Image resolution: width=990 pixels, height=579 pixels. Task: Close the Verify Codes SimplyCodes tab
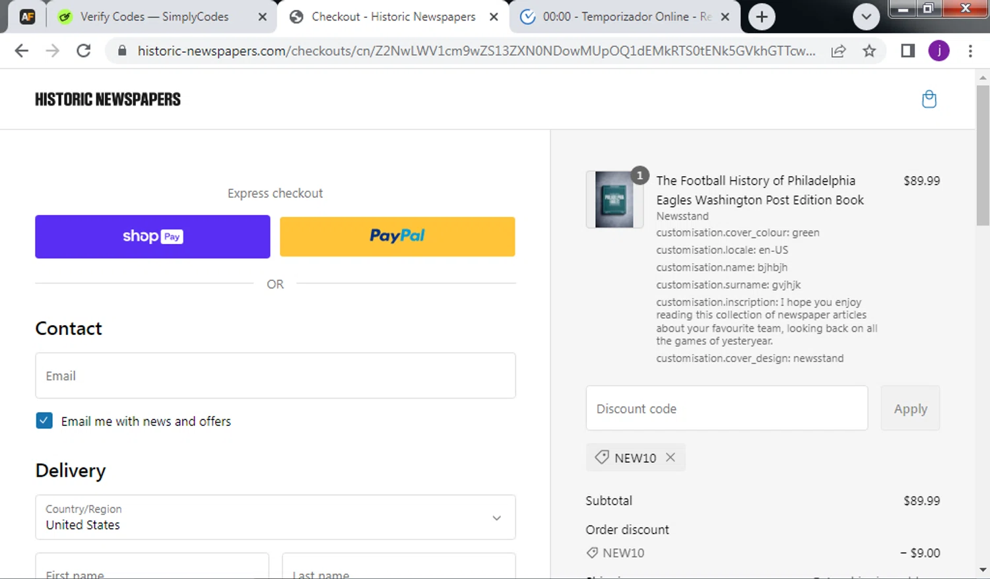(x=262, y=17)
